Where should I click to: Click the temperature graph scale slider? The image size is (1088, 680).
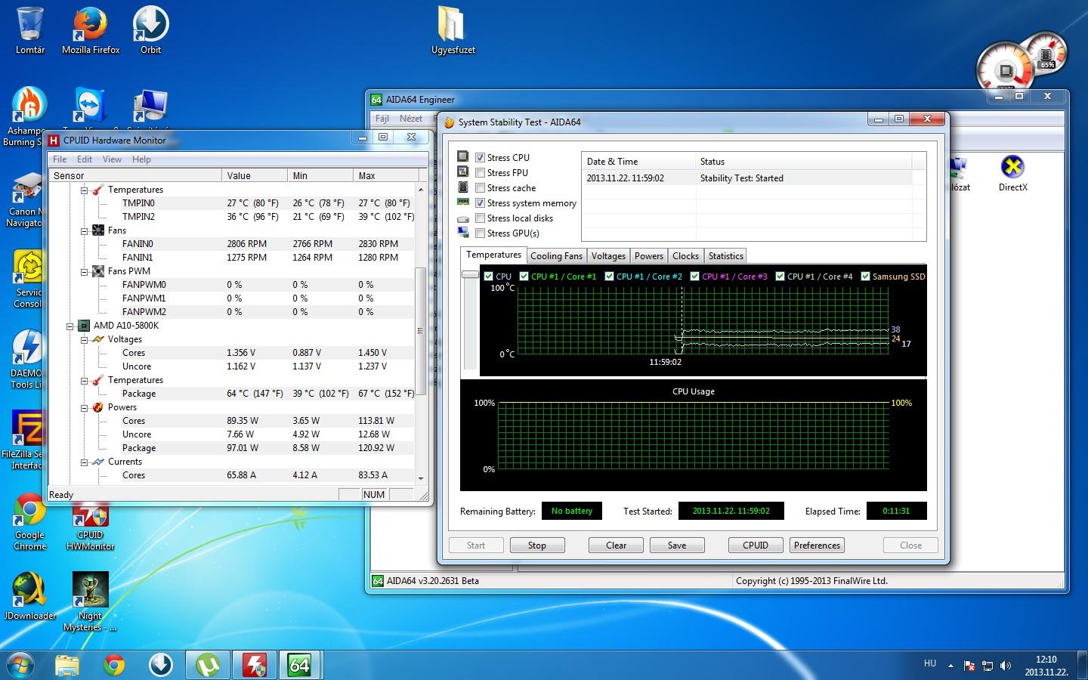coord(470,274)
